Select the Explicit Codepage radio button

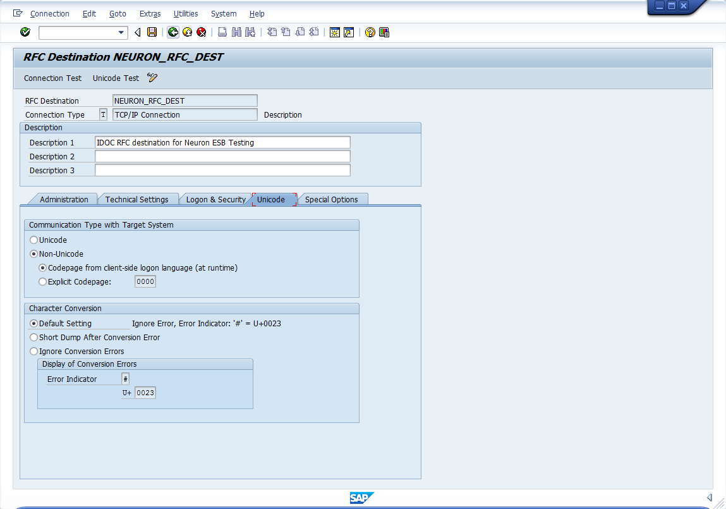[42, 281]
